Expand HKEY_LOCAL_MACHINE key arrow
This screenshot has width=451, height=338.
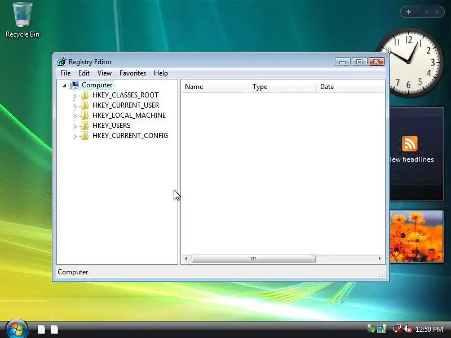(75, 116)
